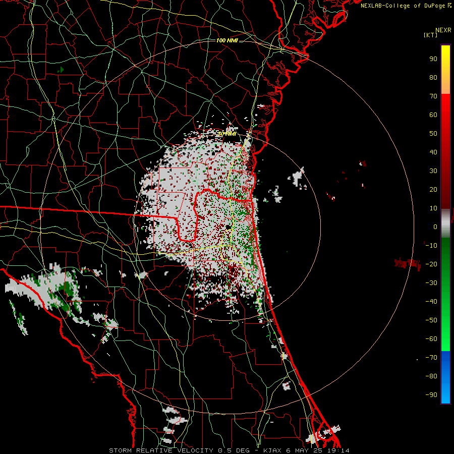Click the 50 NMI range ring label

click(x=227, y=134)
